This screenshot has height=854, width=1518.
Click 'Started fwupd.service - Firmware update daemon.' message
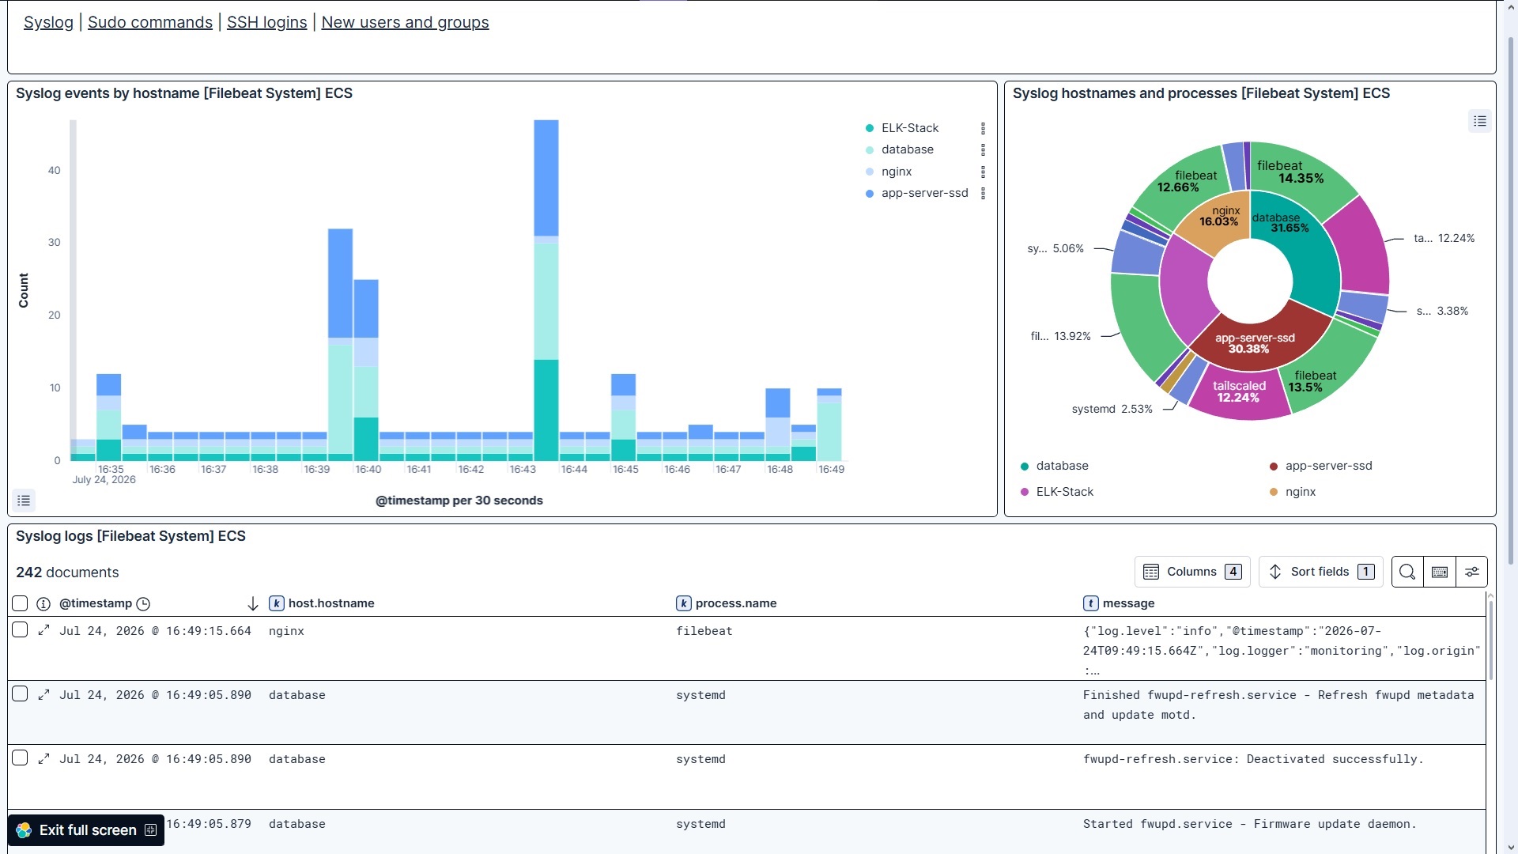[1250, 824]
